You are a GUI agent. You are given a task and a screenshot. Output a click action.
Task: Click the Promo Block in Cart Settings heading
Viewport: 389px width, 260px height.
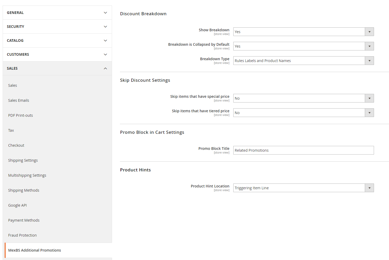click(x=152, y=132)
